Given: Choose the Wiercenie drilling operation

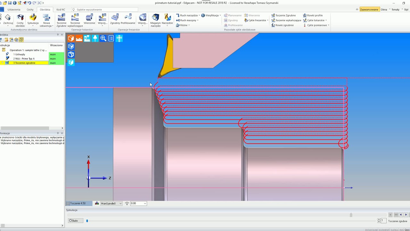Looking at the screenshot, I should click(89, 19).
